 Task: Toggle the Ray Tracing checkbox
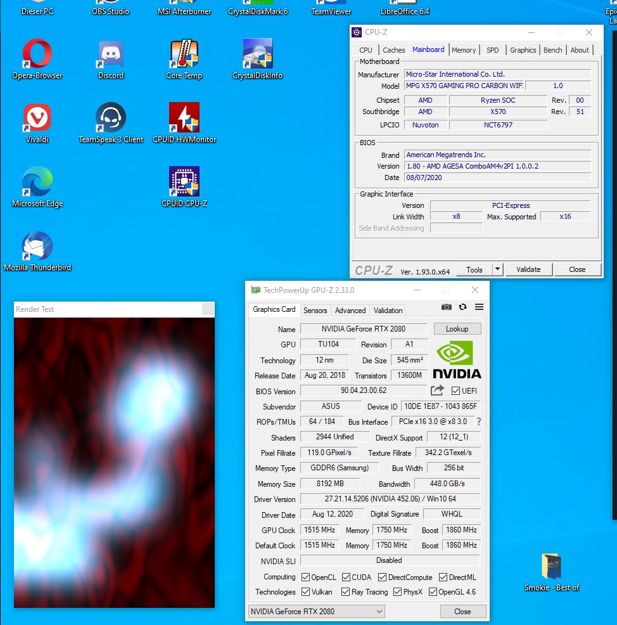[346, 592]
